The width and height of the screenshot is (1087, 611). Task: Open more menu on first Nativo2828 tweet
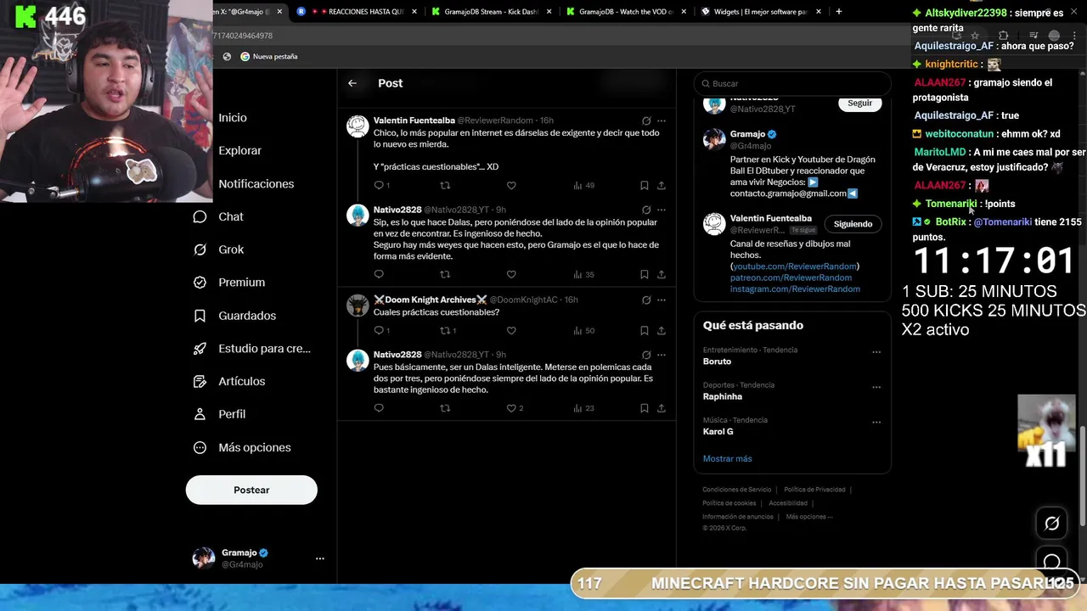click(662, 210)
